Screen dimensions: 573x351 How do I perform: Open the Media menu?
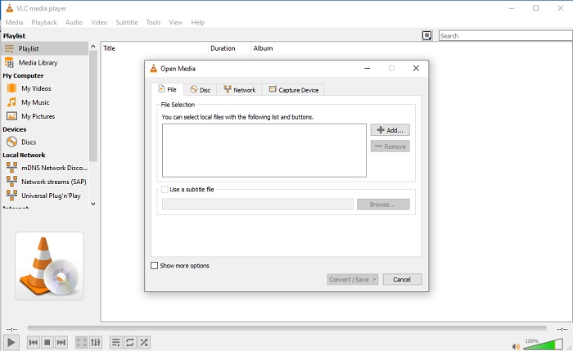(14, 22)
